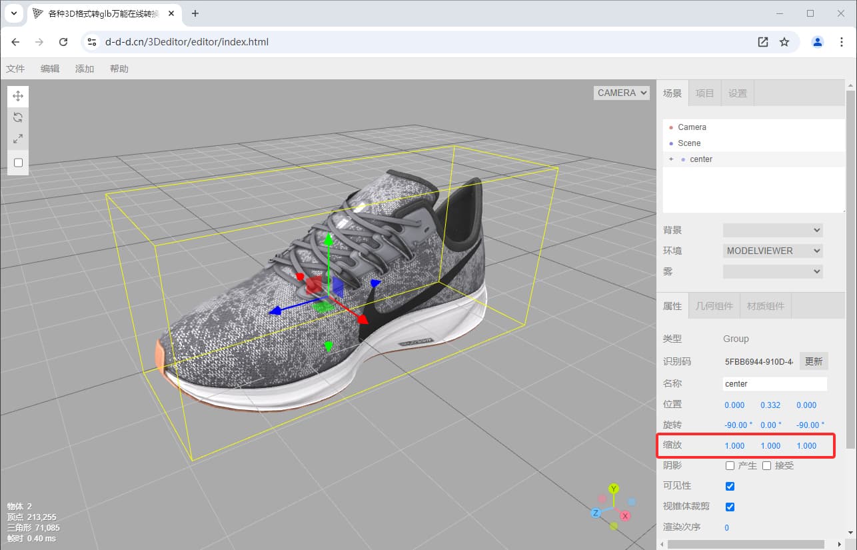
Task: Click position X value 0.000
Action: click(x=734, y=405)
